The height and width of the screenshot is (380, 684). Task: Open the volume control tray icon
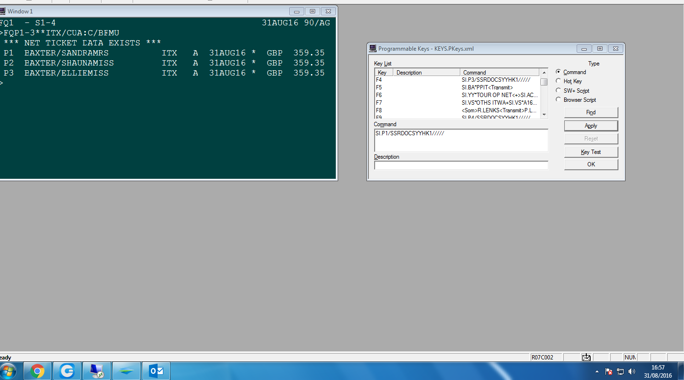point(632,371)
